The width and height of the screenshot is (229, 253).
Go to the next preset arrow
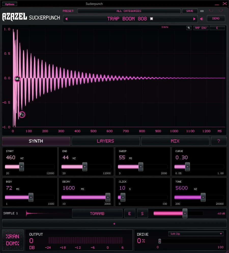(194, 19)
